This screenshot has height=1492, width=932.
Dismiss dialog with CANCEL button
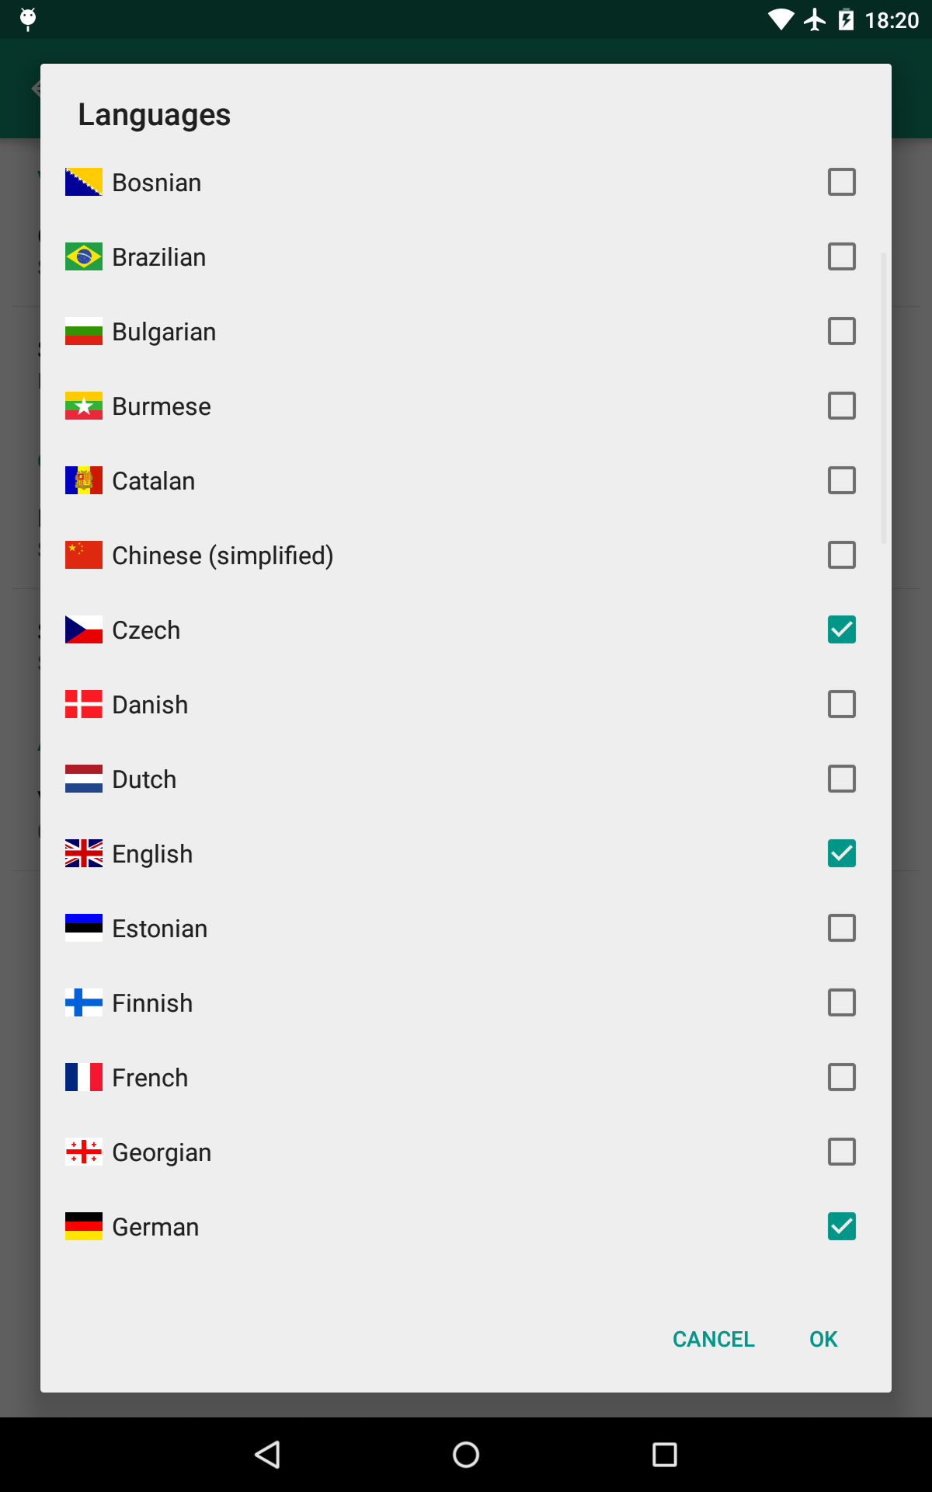click(714, 1339)
